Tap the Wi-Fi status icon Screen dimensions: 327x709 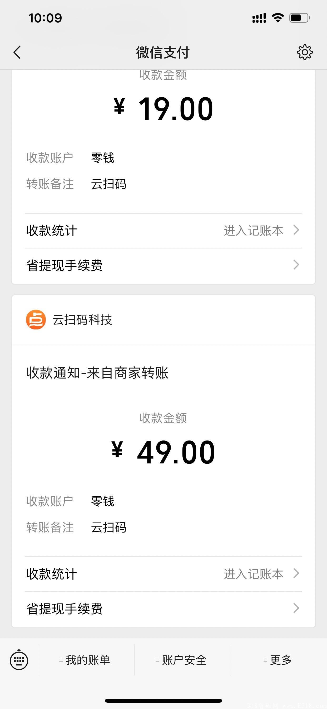point(278,18)
